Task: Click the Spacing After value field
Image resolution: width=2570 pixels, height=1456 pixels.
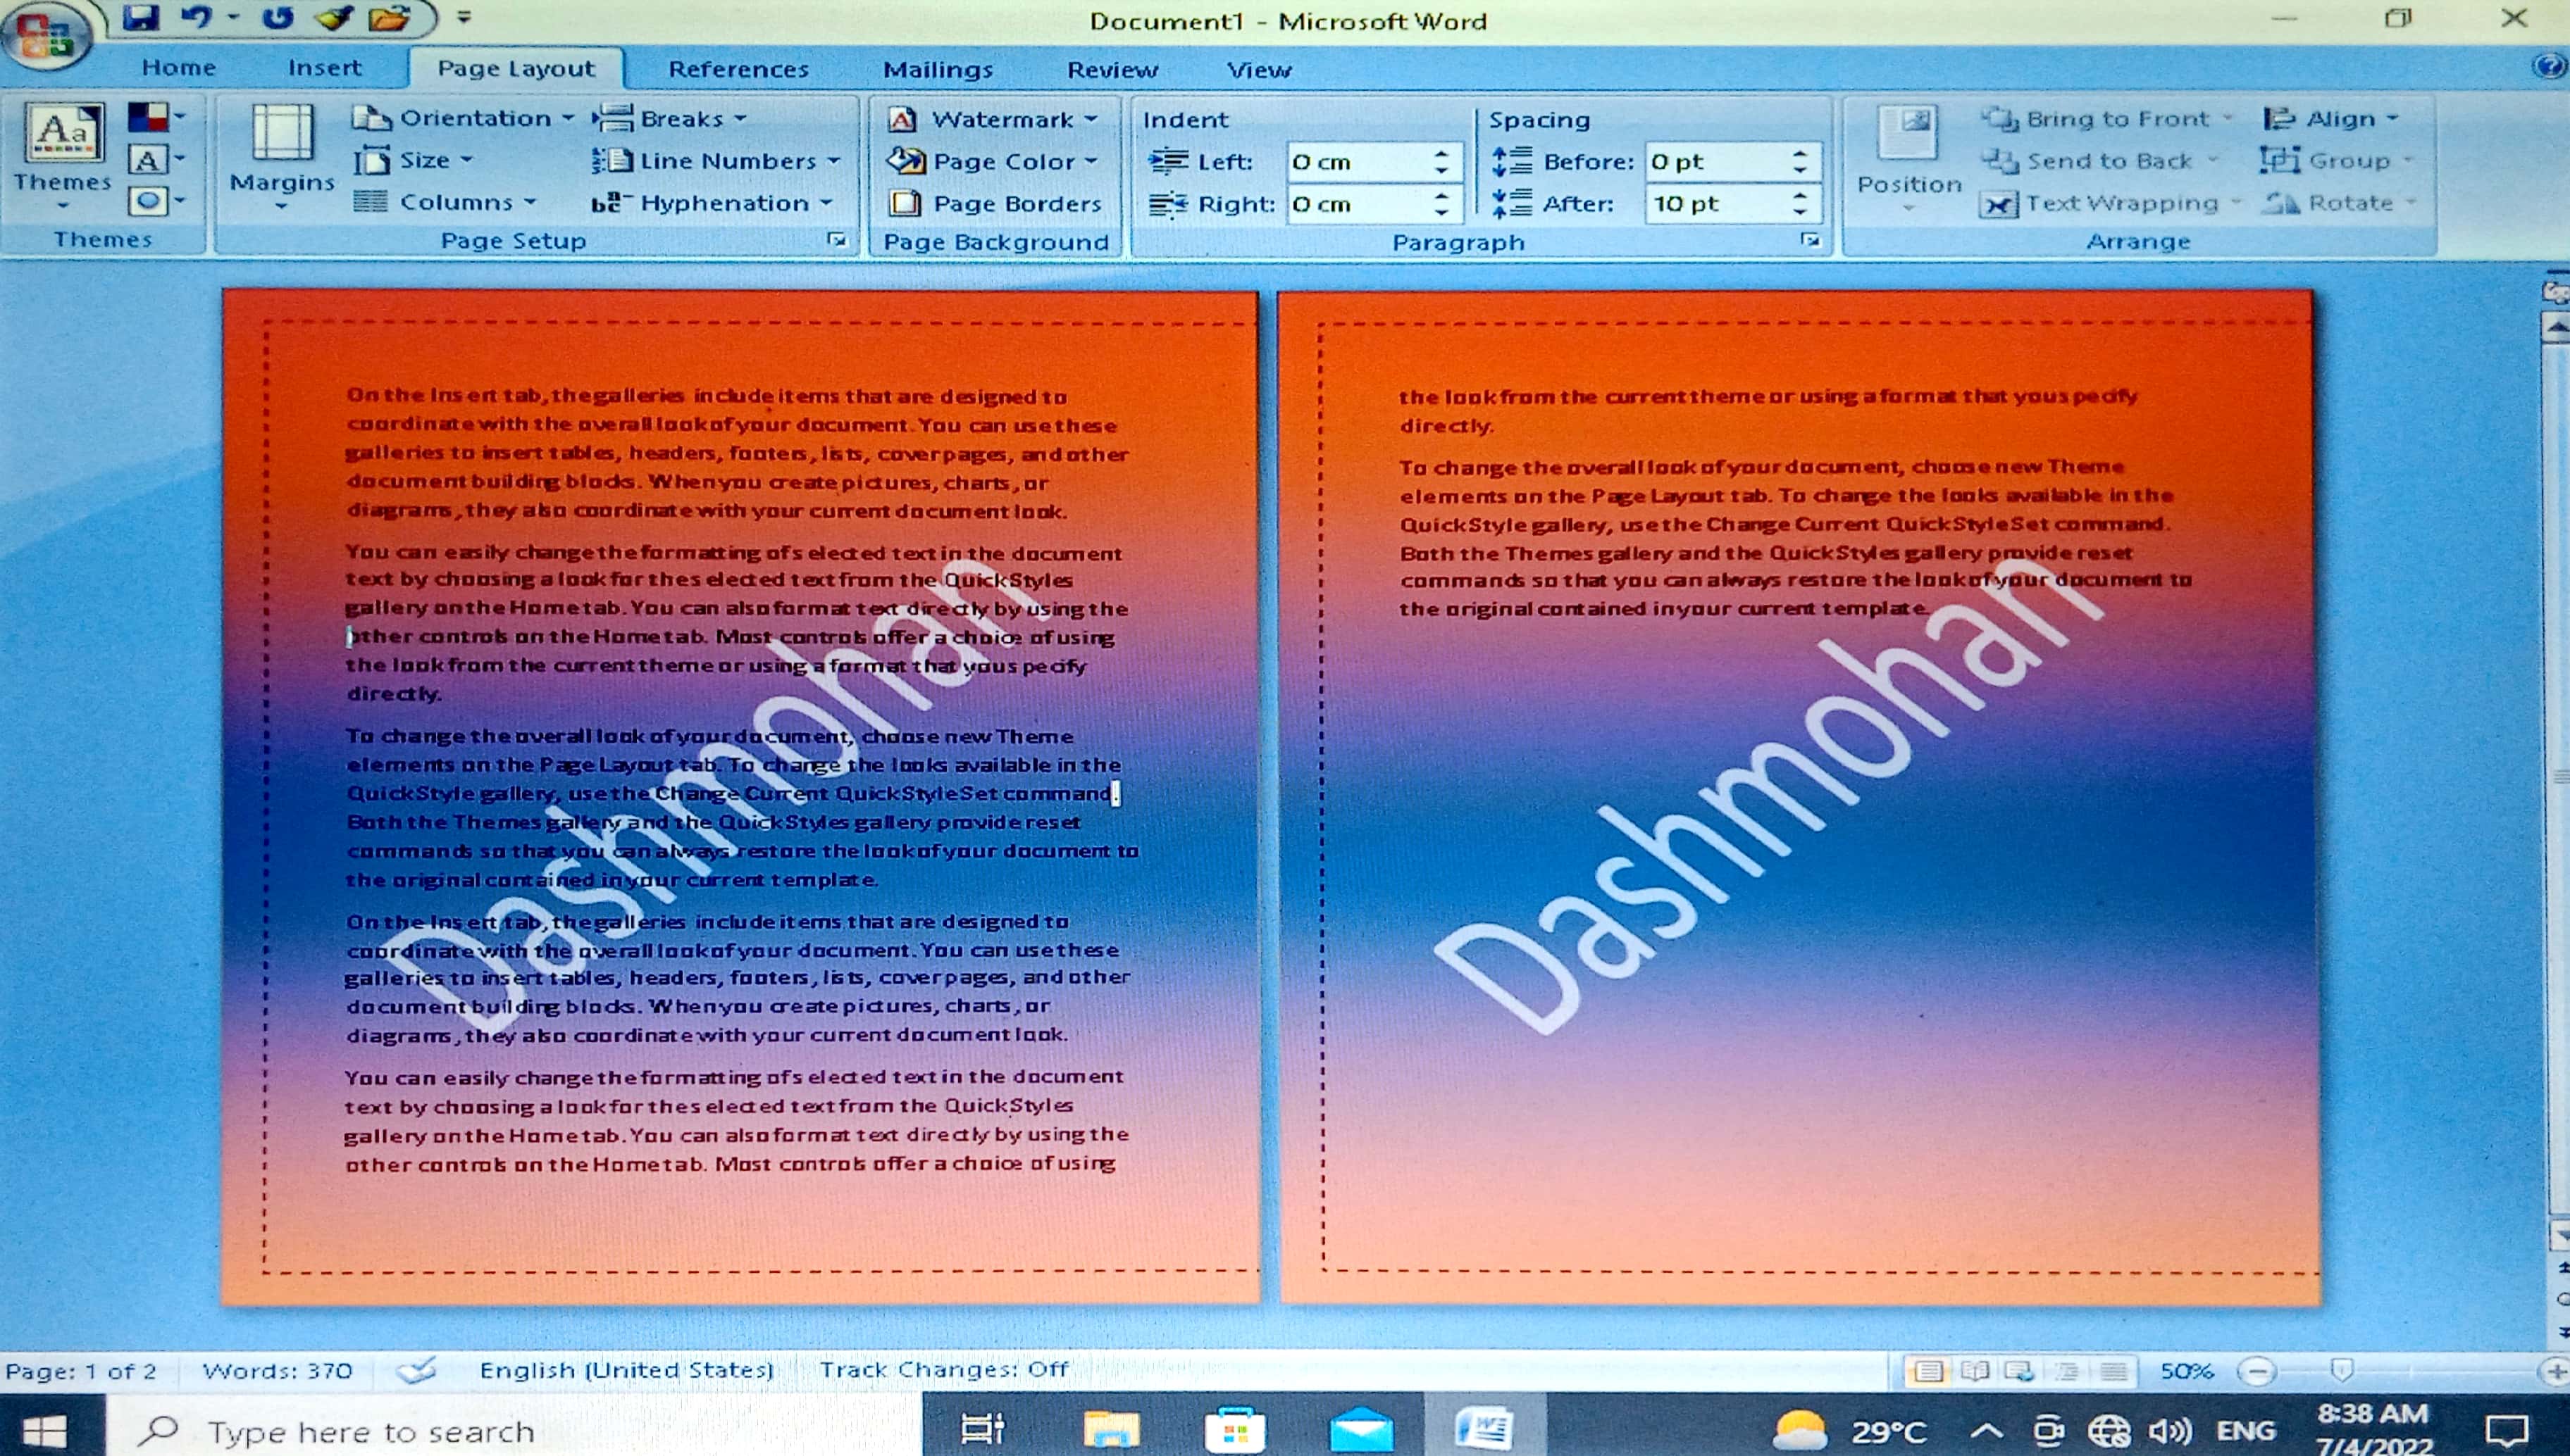Action: pos(1715,204)
